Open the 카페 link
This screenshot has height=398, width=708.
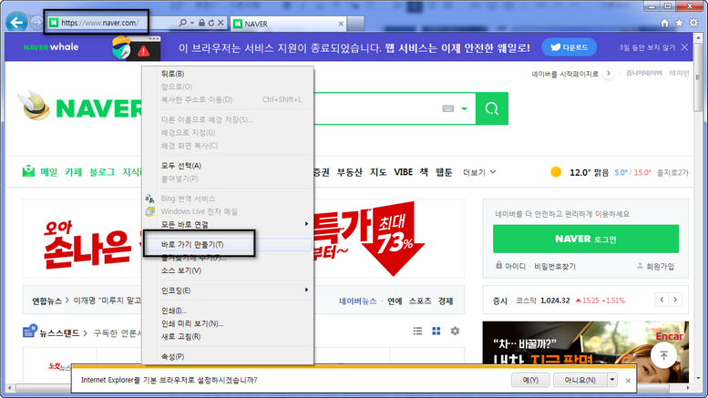(73, 172)
